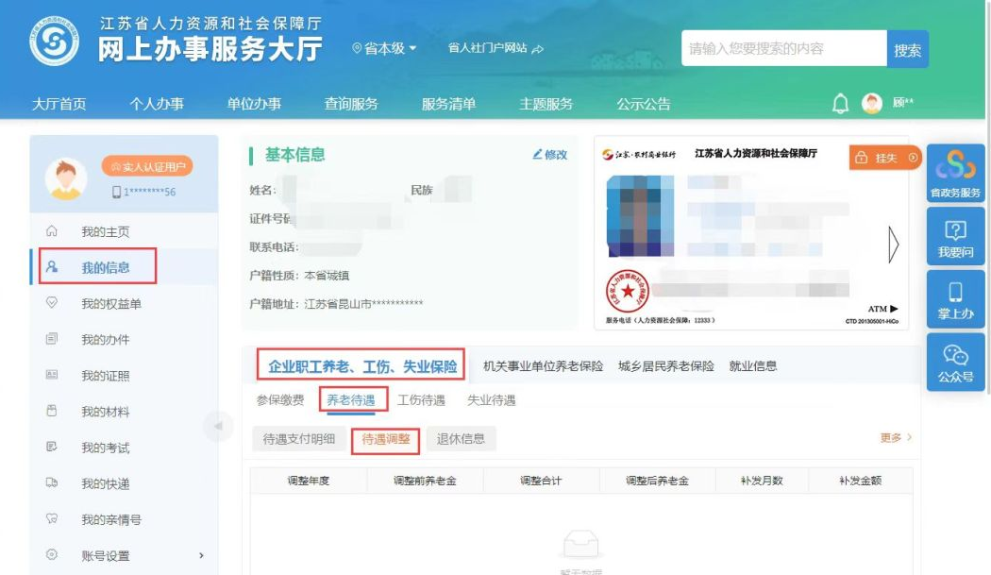Open the user avatar in top bar
Screen dimensions: 991x575
pos(872,104)
